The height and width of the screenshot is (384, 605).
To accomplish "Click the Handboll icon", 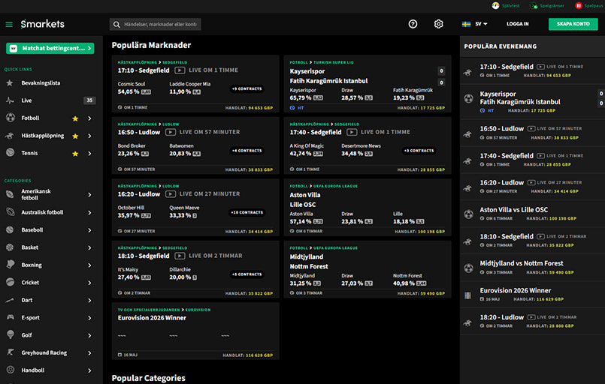I will [11, 370].
